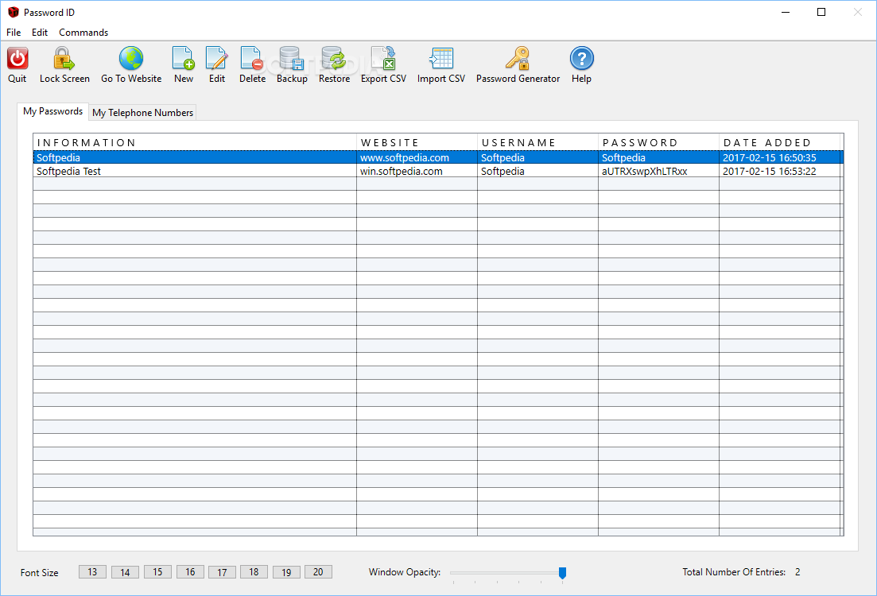Image resolution: width=877 pixels, height=596 pixels.
Task: Click the Softpedia Test row username cell
Action: coord(537,171)
